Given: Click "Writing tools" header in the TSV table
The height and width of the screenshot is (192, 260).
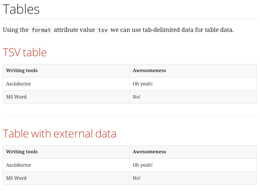Looking at the screenshot, I should [x=22, y=71].
